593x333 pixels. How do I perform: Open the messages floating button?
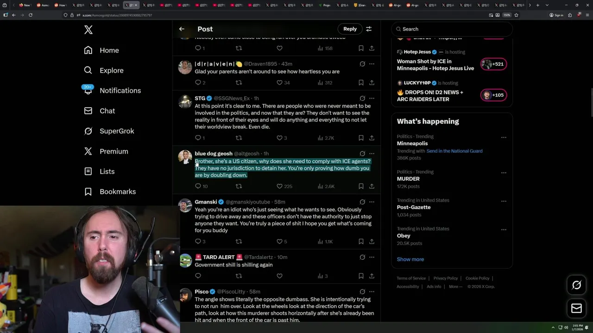tap(577, 308)
